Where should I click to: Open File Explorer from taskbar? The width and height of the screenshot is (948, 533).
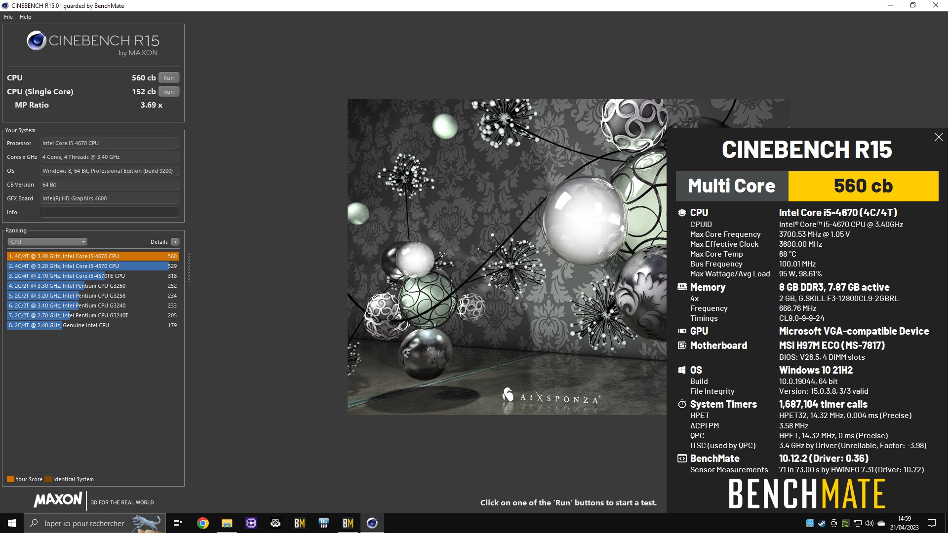pos(227,523)
